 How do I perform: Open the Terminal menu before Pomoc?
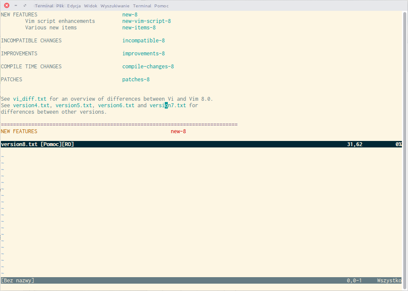click(142, 6)
